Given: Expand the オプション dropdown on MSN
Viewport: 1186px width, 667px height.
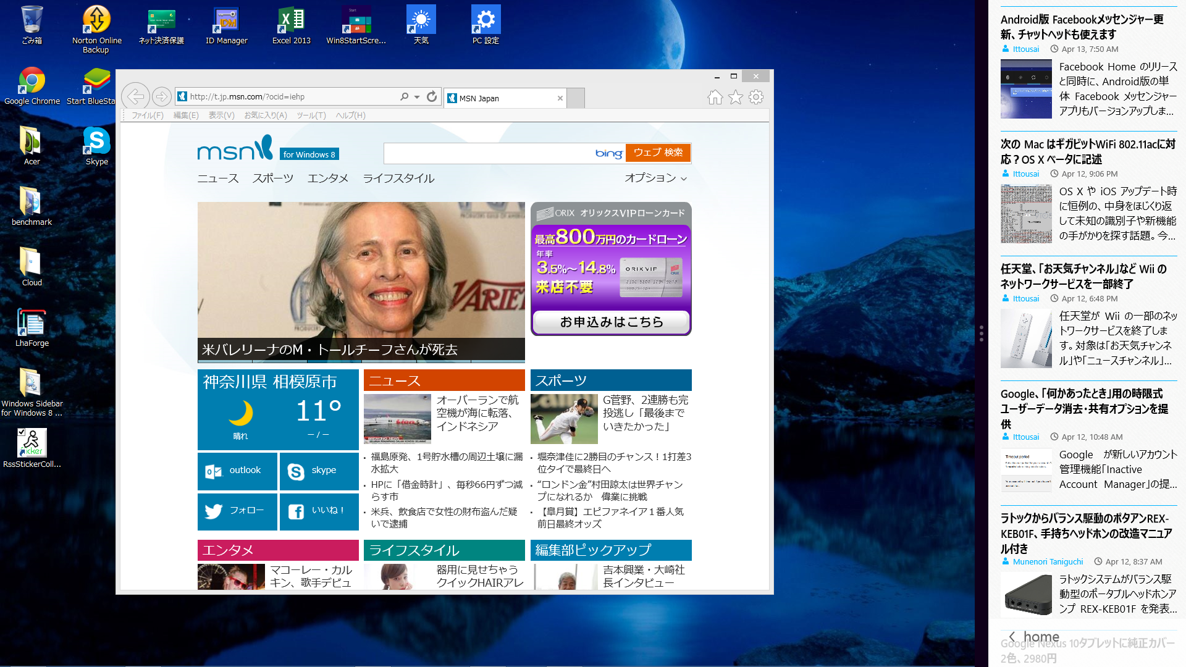Looking at the screenshot, I should (x=655, y=178).
